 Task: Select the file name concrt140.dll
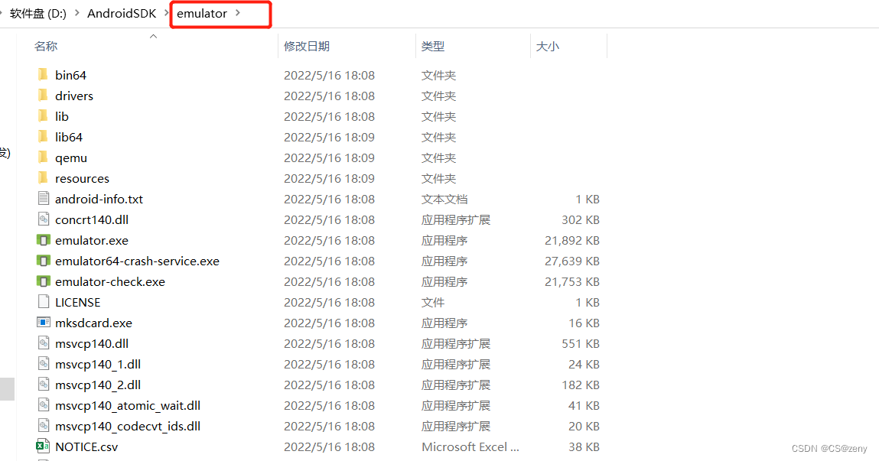click(92, 219)
